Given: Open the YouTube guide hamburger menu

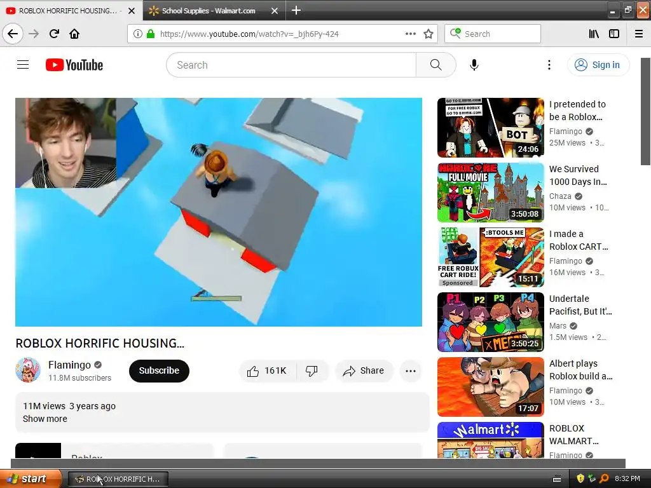Looking at the screenshot, I should pyautogui.click(x=23, y=65).
